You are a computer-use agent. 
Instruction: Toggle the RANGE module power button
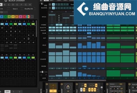pos(129,84)
